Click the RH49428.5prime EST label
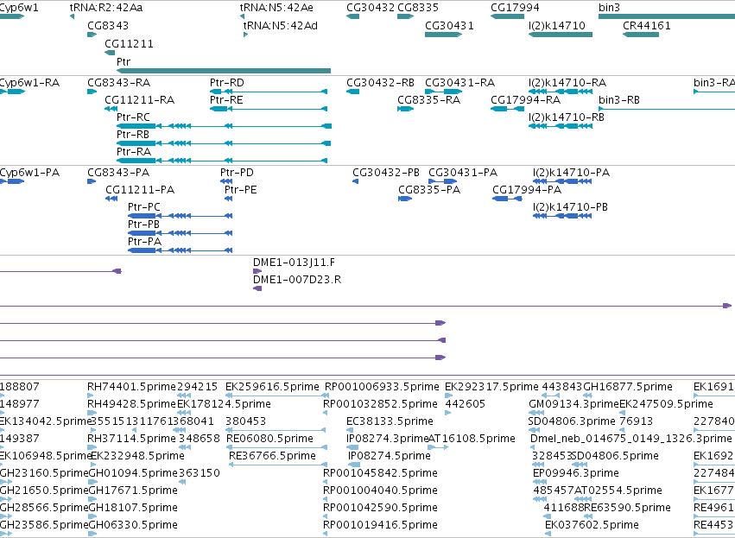Viewport: 735px width, 538px height. (131, 404)
